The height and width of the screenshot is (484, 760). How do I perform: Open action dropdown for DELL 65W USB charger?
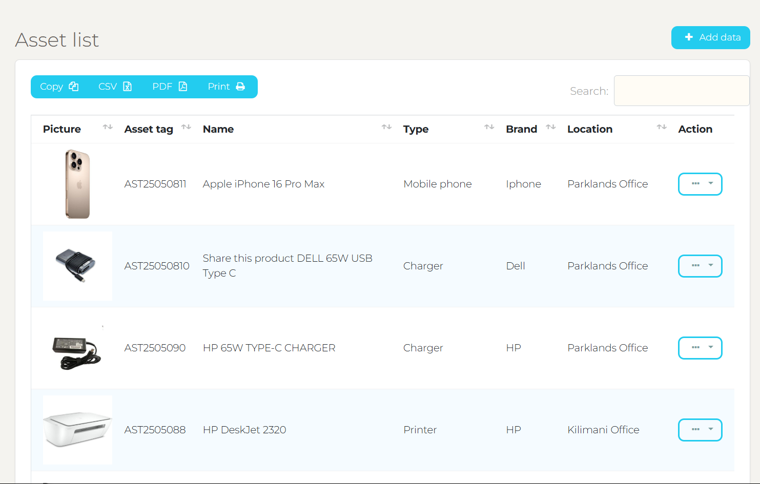point(700,266)
